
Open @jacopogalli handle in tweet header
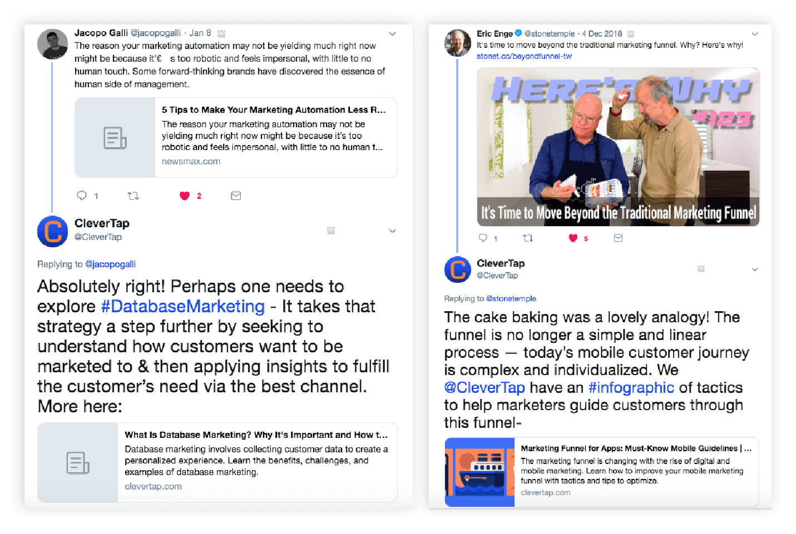click(156, 33)
